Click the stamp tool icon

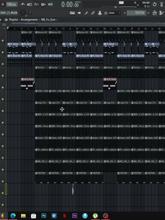tap(100, 13)
